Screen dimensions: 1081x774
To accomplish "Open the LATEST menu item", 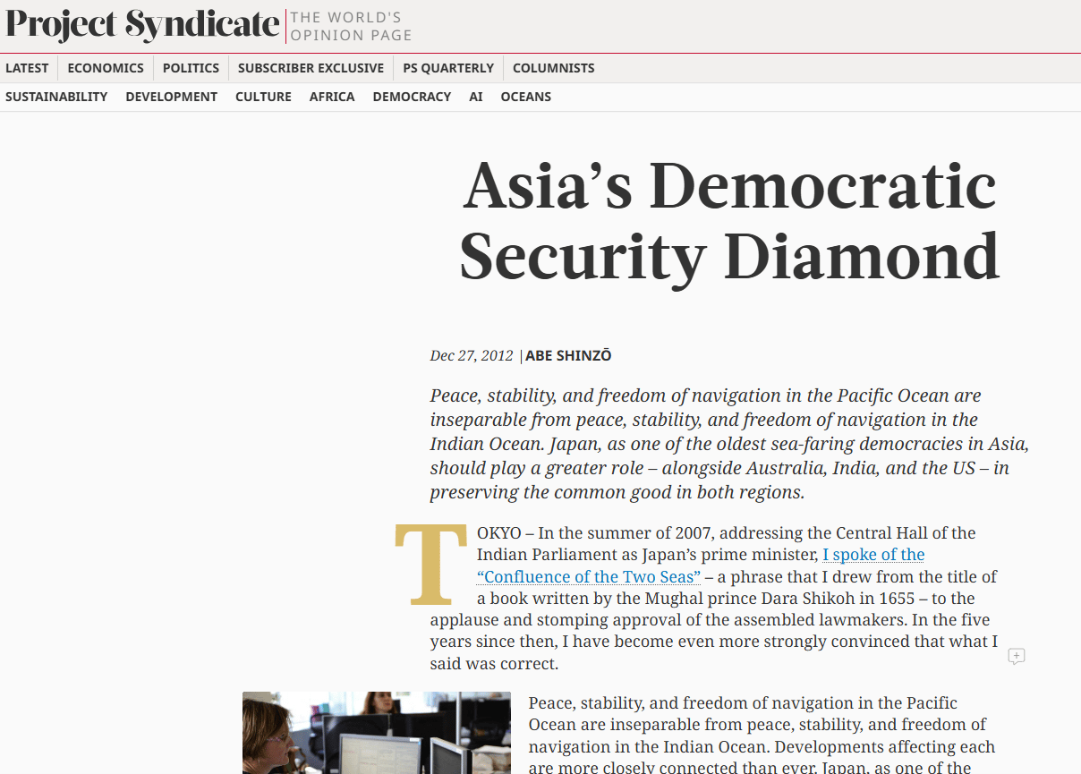I will pos(27,68).
